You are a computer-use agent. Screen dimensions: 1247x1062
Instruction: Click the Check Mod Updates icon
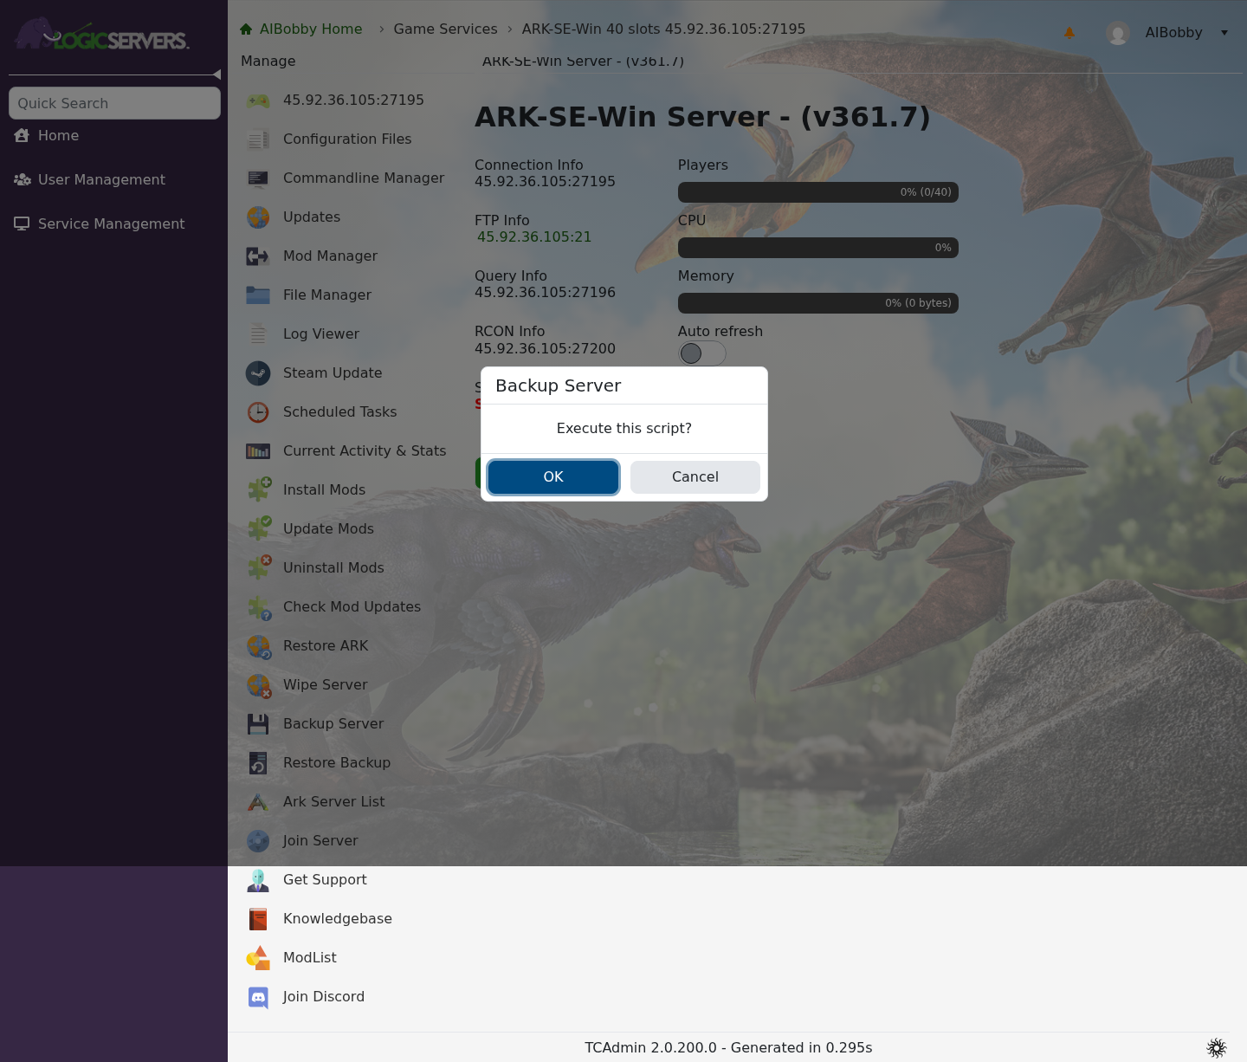pyautogui.click(x=258, y=607)
